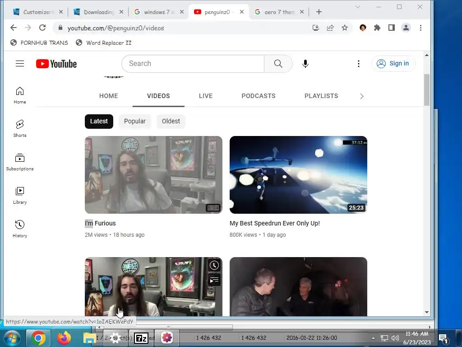Click the Sign in button
The width and height of the screenshot is (462, 347).
[393, 63]
